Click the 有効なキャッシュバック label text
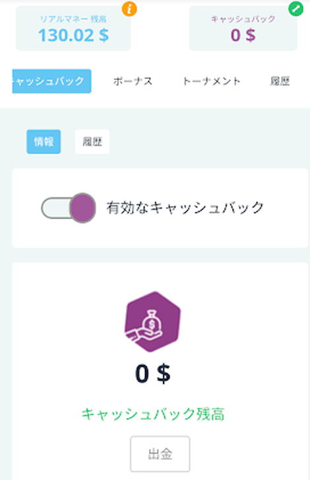The image size is (310, 480). click(x=185, y=208)
